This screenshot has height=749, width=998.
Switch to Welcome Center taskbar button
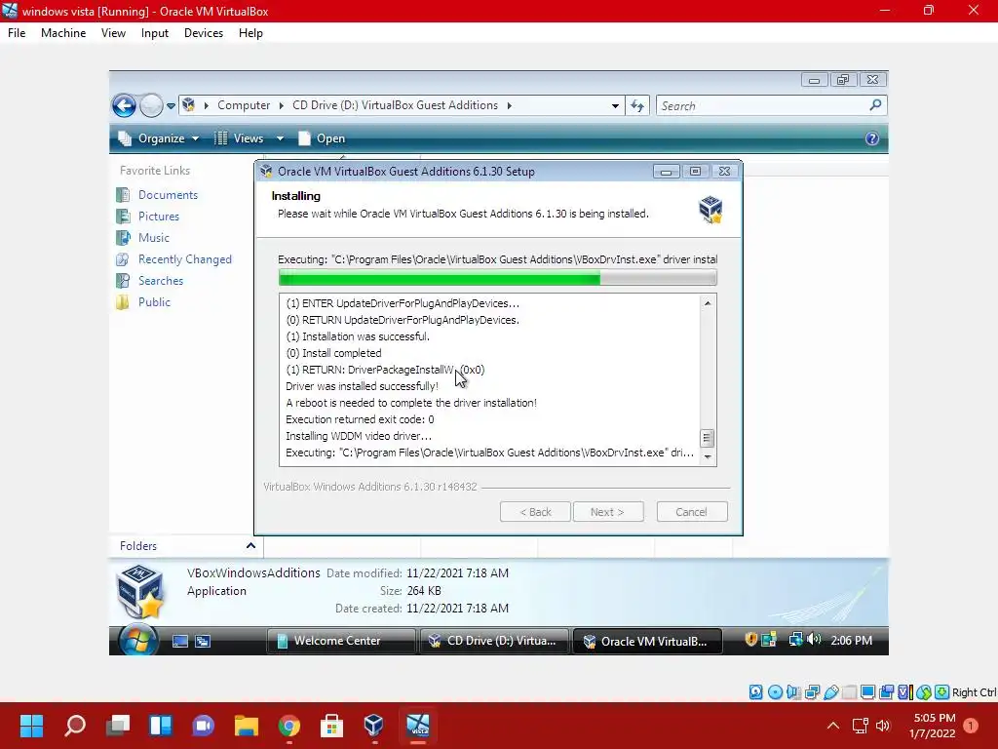(341, 641)
